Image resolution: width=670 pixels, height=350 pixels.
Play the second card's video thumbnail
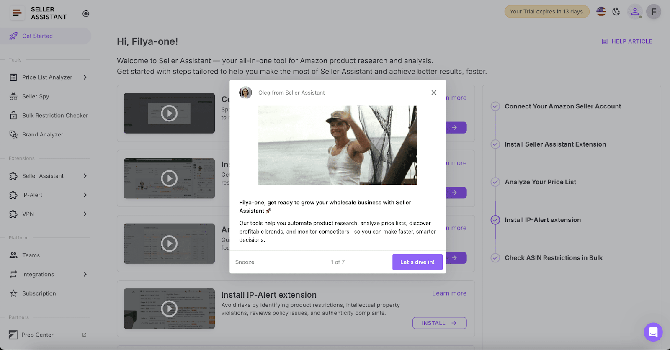169,178
